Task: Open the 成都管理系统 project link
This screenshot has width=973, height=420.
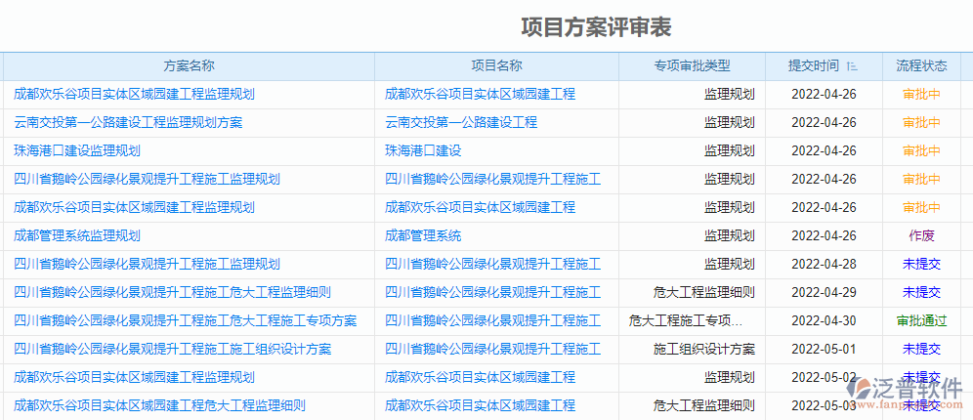Action: 423,235
